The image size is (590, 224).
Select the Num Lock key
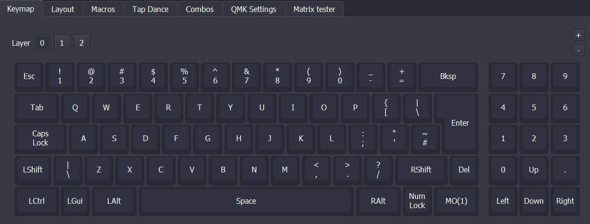pyautogui.click(x=417, y=201)
